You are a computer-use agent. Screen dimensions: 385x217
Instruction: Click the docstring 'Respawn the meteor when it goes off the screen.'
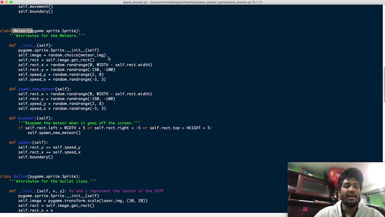click(x=79, y=123)
